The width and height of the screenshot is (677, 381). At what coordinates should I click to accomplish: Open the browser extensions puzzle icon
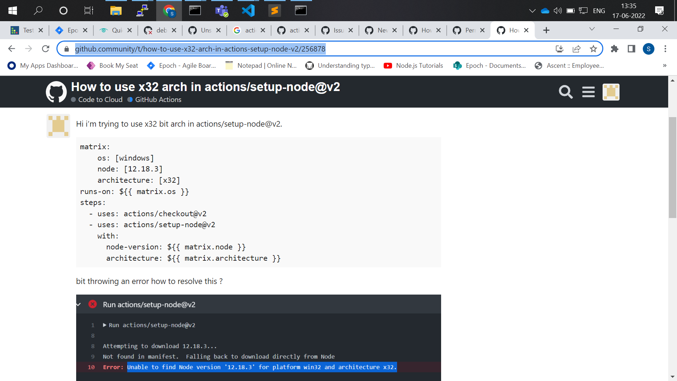click(x=615, y=49)
